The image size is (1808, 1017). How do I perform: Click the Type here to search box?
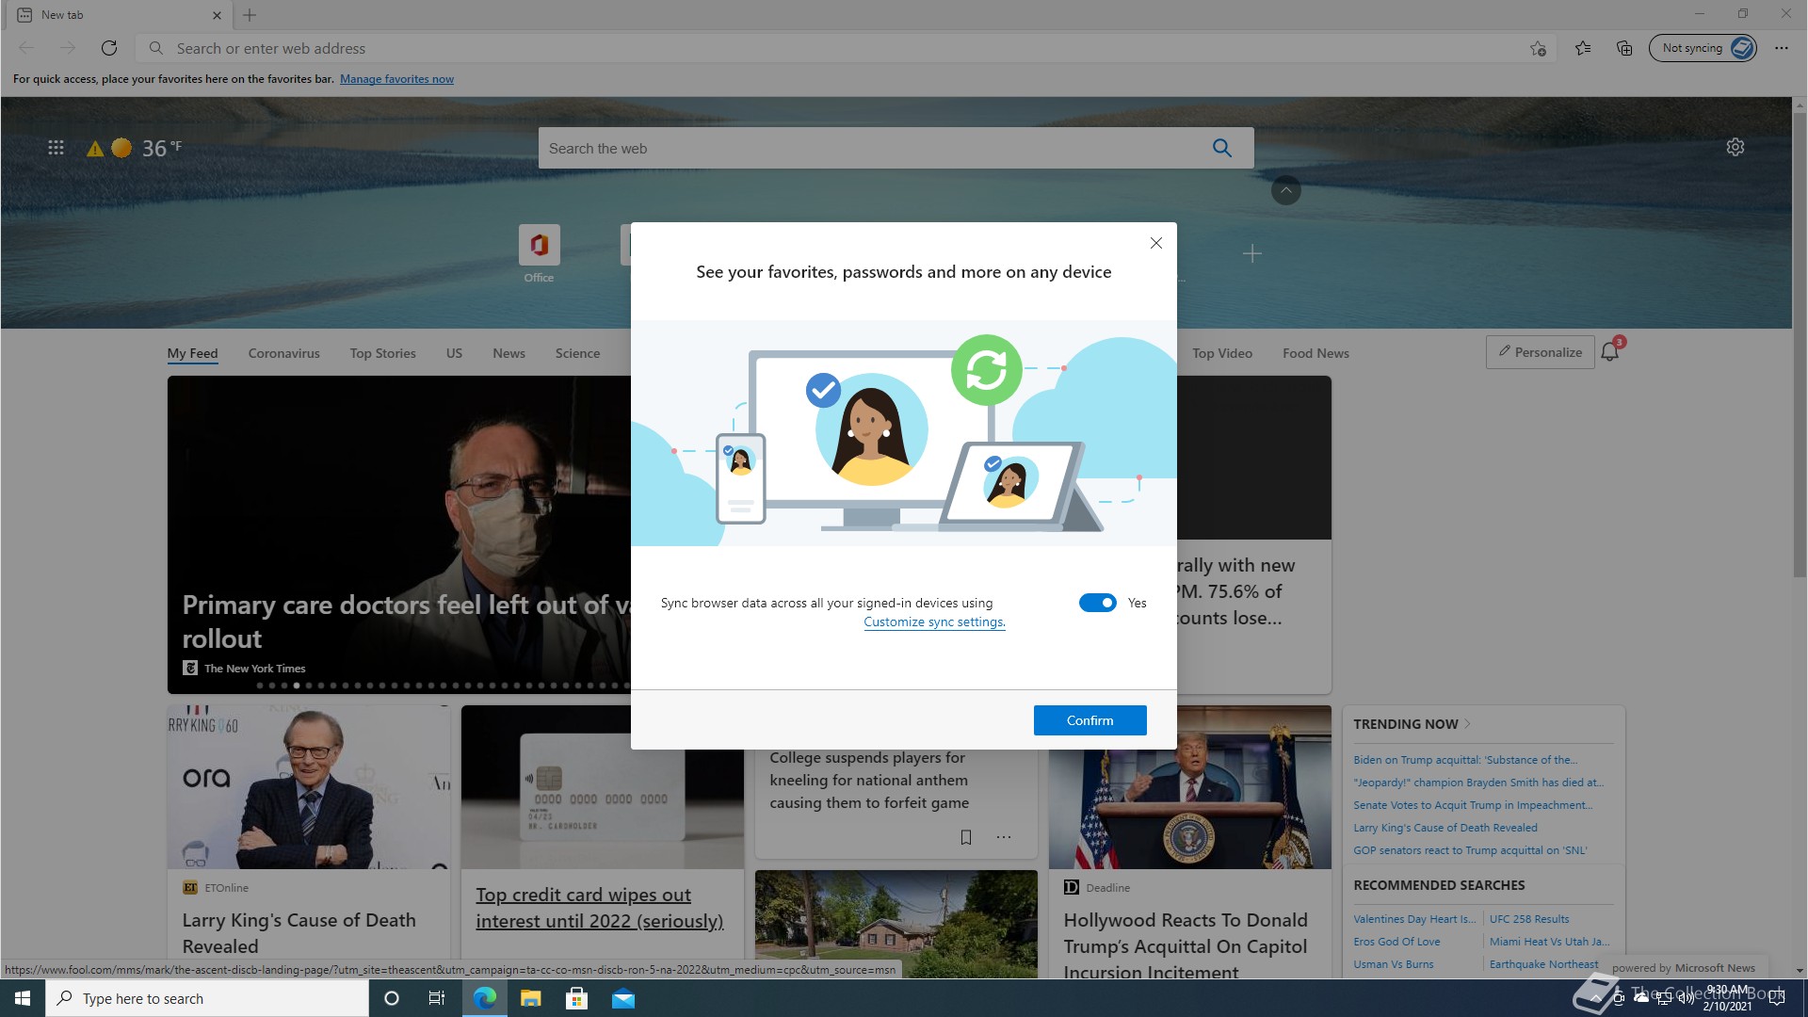click(x=207, y=998)
